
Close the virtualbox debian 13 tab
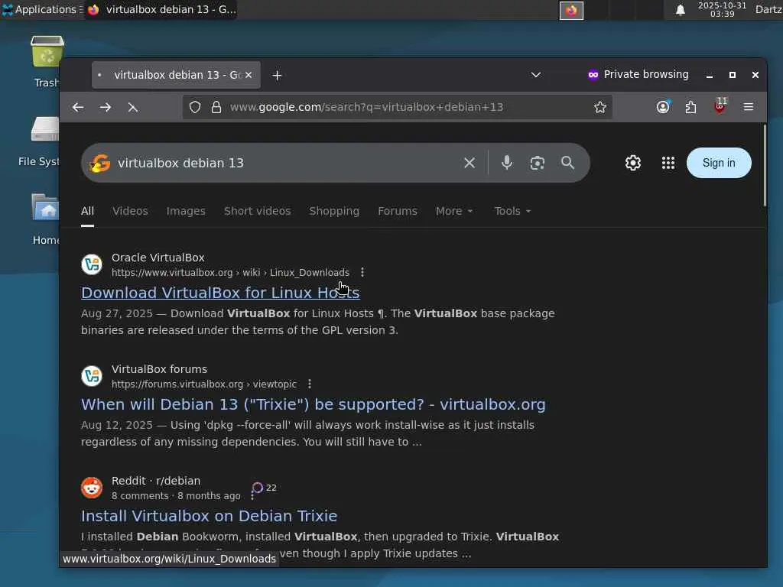249,75
